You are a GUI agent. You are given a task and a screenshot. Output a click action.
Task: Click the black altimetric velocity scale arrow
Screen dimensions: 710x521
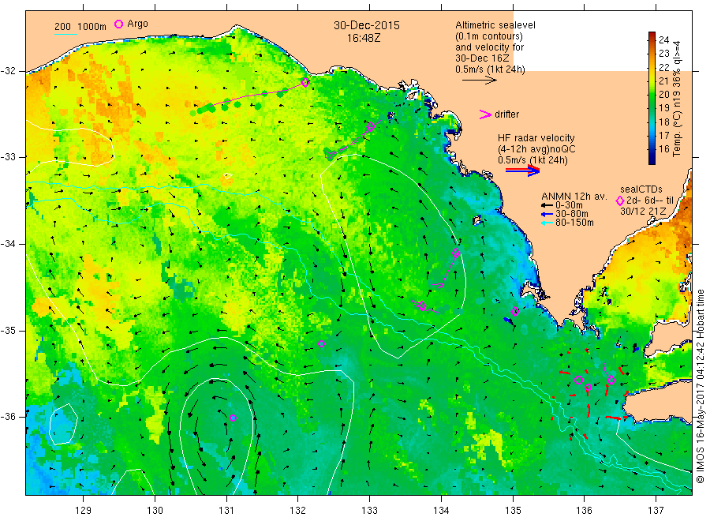click(480, 81)
